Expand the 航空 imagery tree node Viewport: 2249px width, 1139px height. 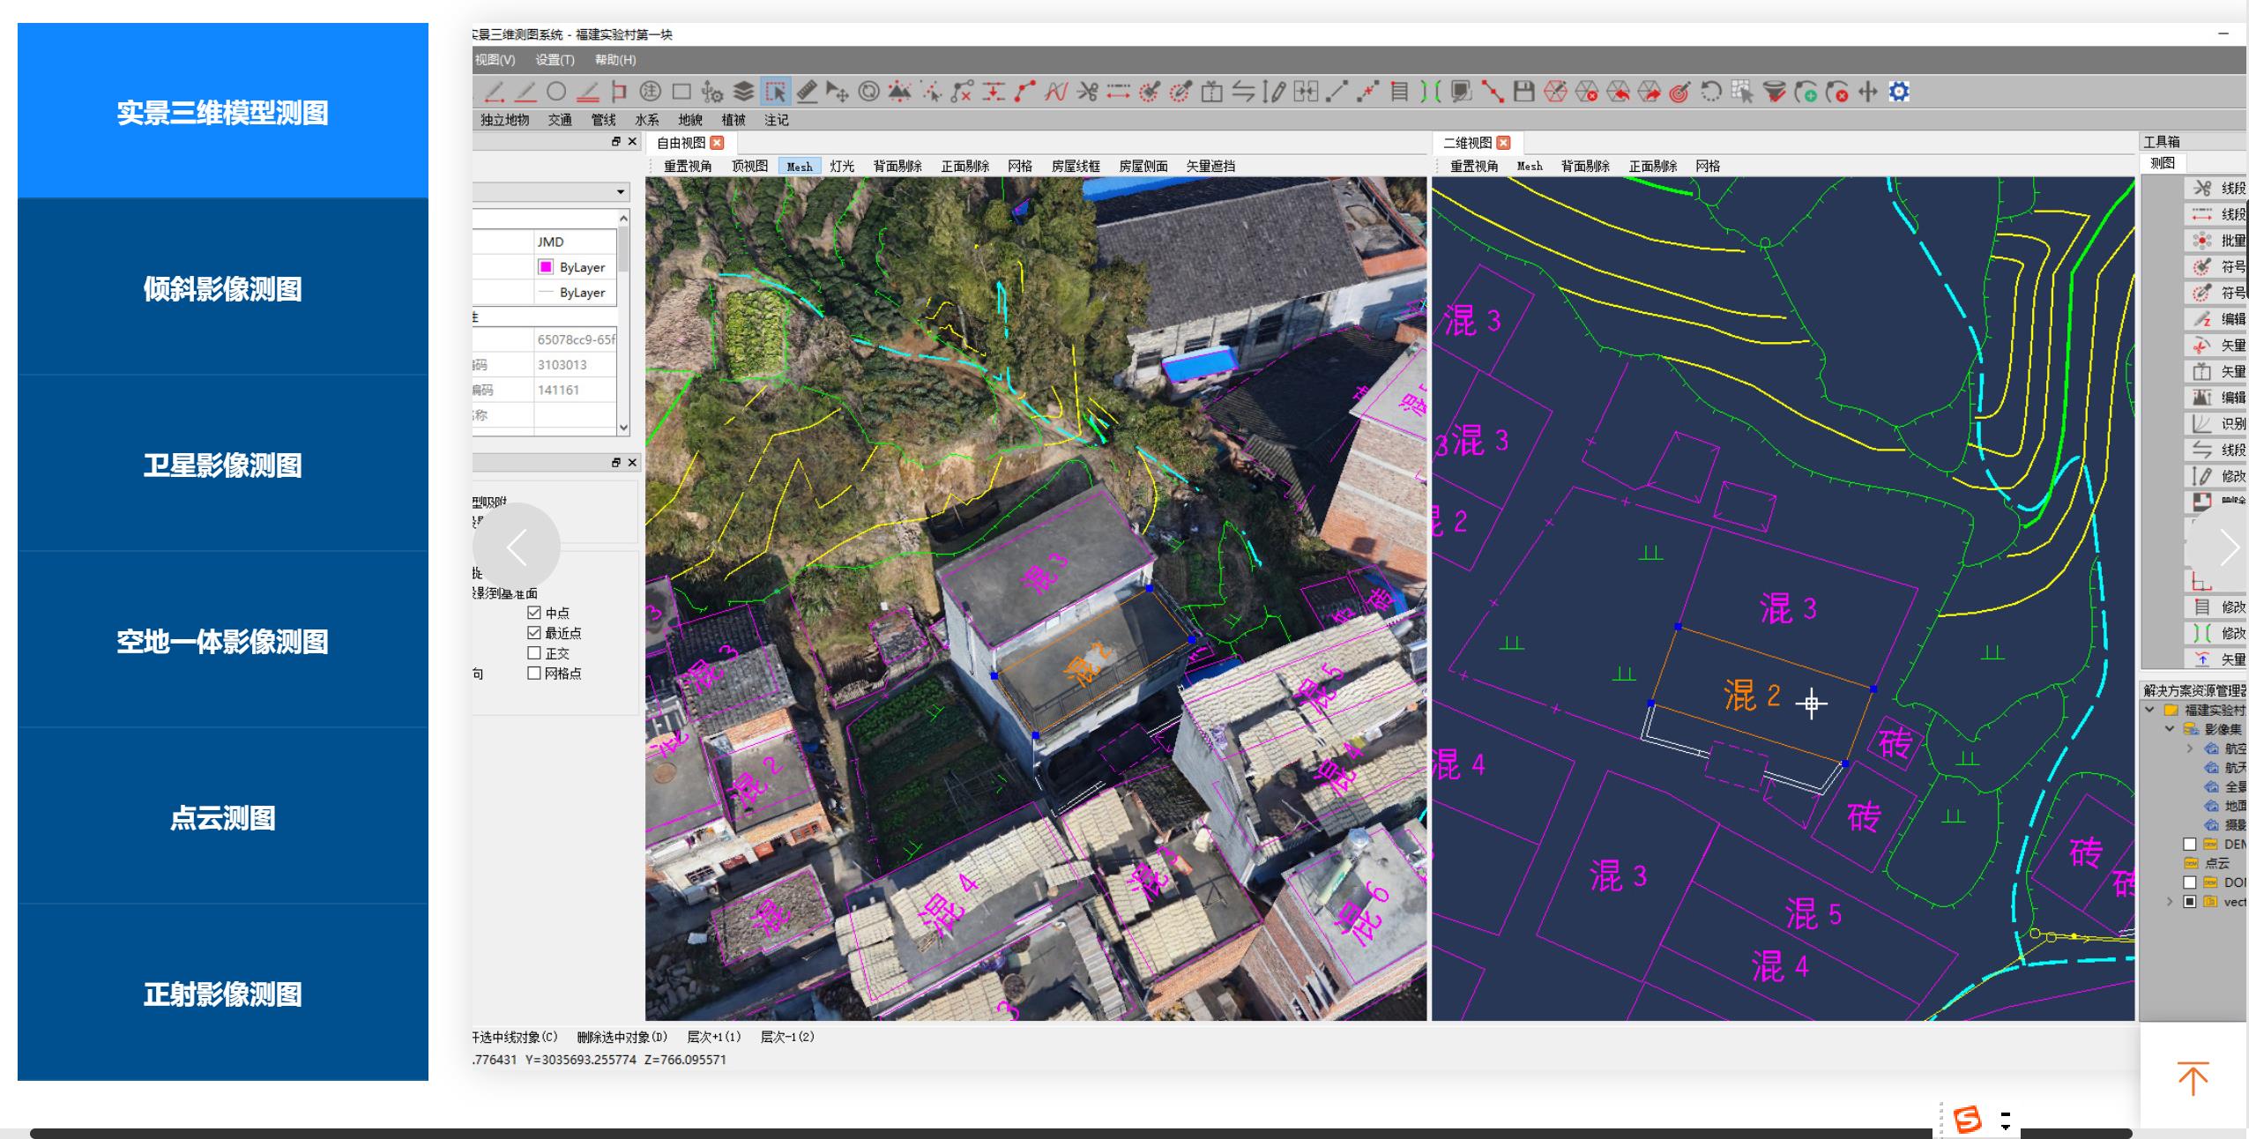pos(2189,748)
